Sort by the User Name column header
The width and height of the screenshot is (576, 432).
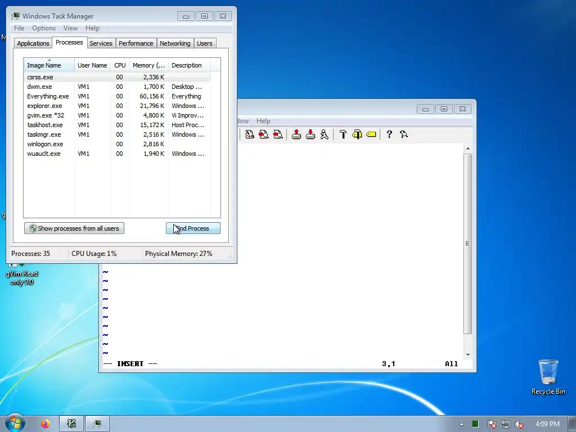(x=92, y=65)
